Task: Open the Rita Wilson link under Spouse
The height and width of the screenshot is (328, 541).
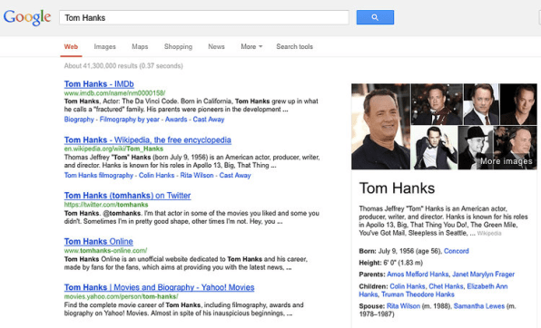Action: click(403, 306)
